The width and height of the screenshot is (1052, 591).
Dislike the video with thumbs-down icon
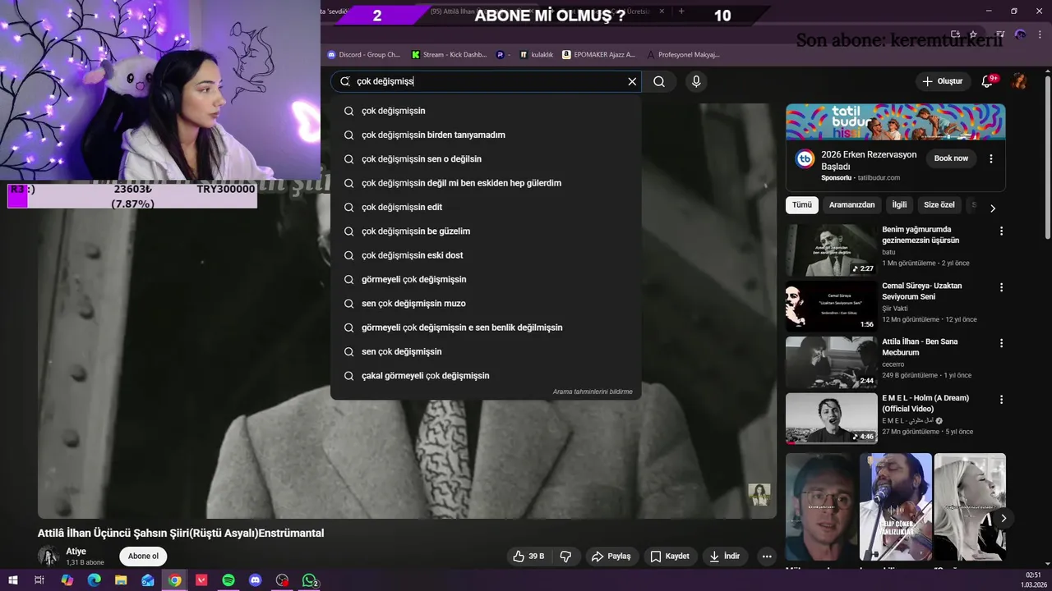pyautogui.click(x=565, y=556)
